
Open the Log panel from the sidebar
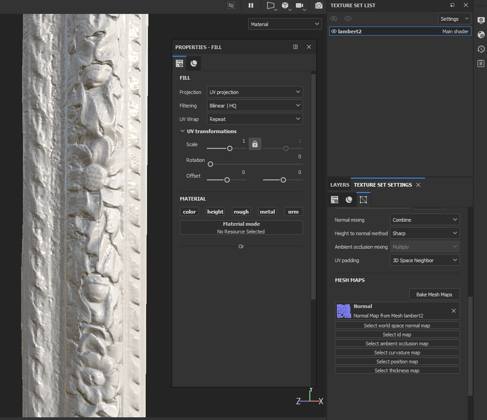tap(481, 63)
